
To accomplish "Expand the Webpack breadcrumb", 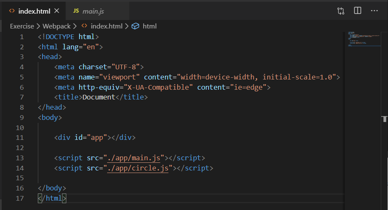I will coord(57,26).
